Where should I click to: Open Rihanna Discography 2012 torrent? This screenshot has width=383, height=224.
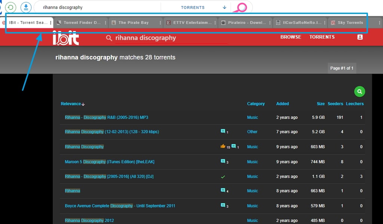coord(89,221)
